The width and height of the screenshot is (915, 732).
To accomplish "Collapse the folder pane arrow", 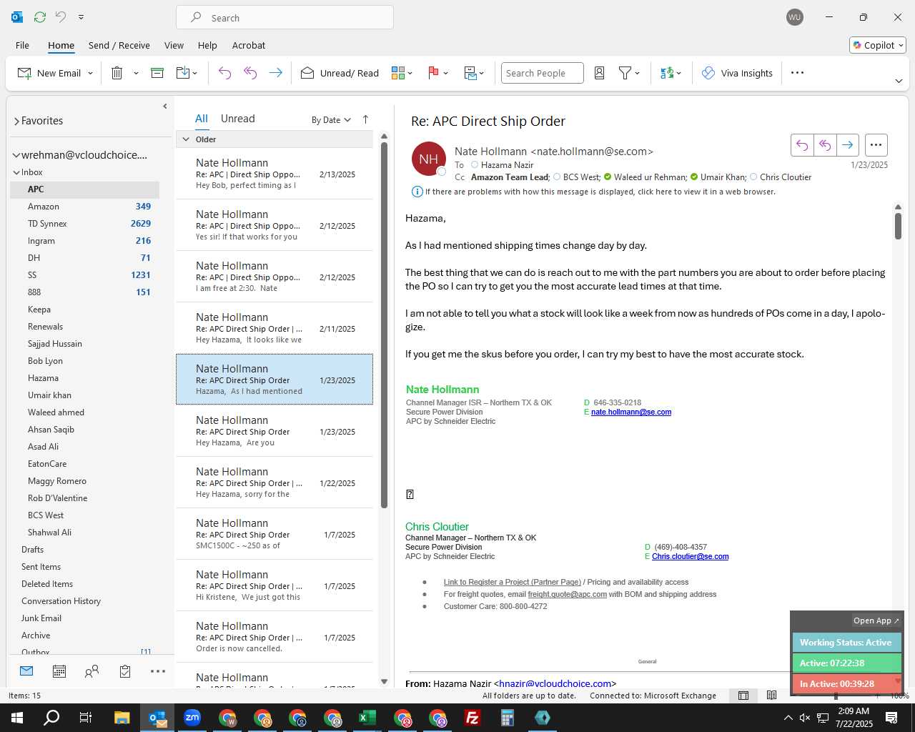I will pyautogui.click(x=165, y=107).
